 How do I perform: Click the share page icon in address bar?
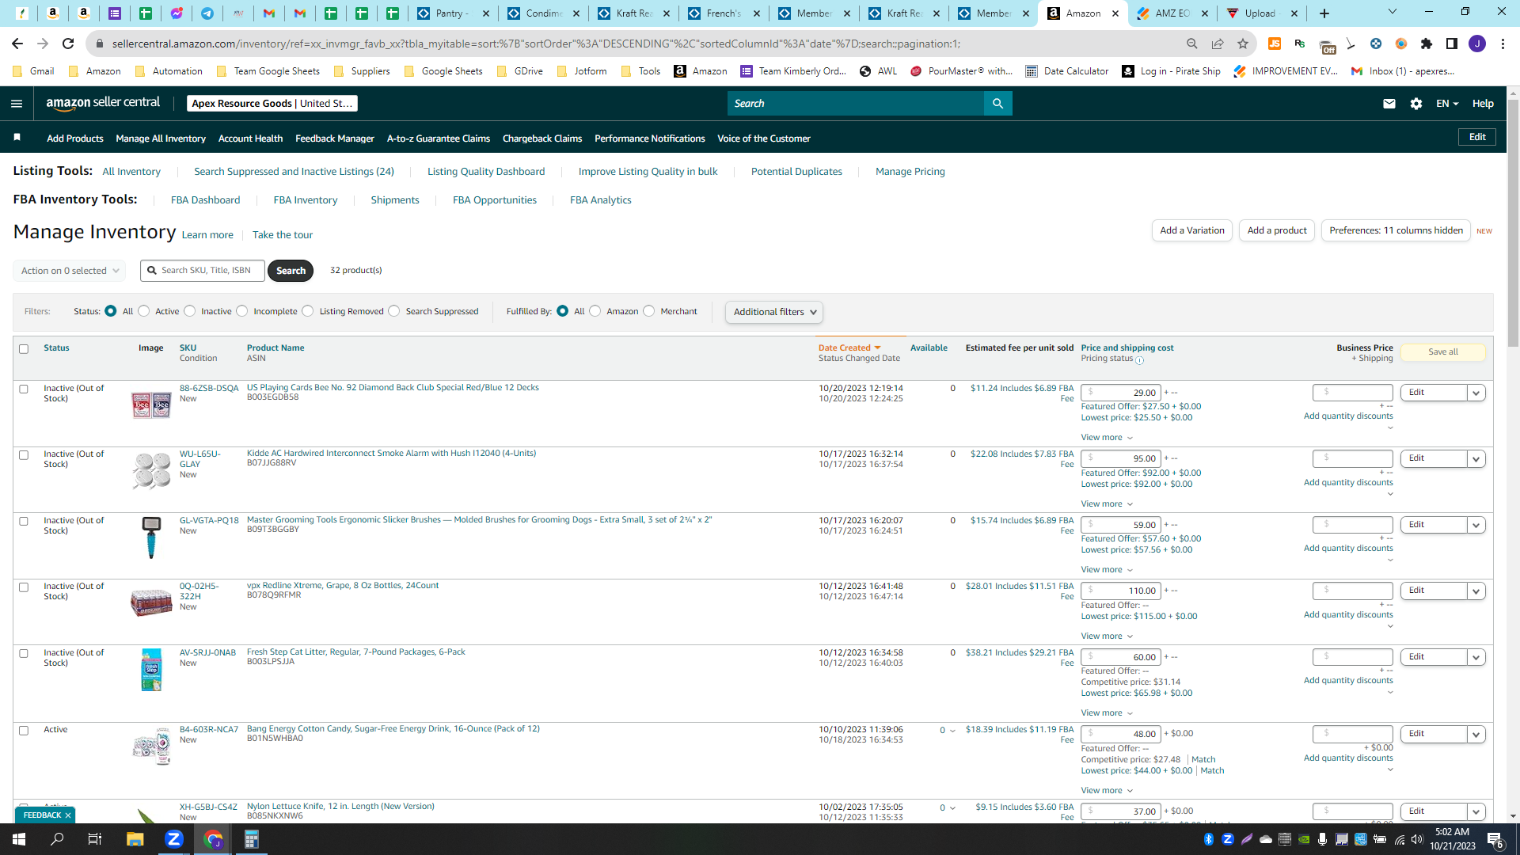pos(1218,44)
